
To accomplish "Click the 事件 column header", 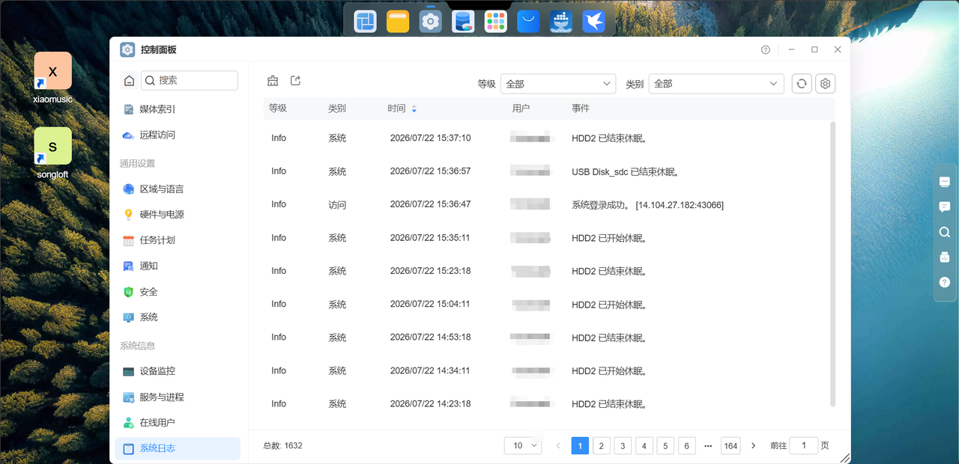I will tap(581, 109).
